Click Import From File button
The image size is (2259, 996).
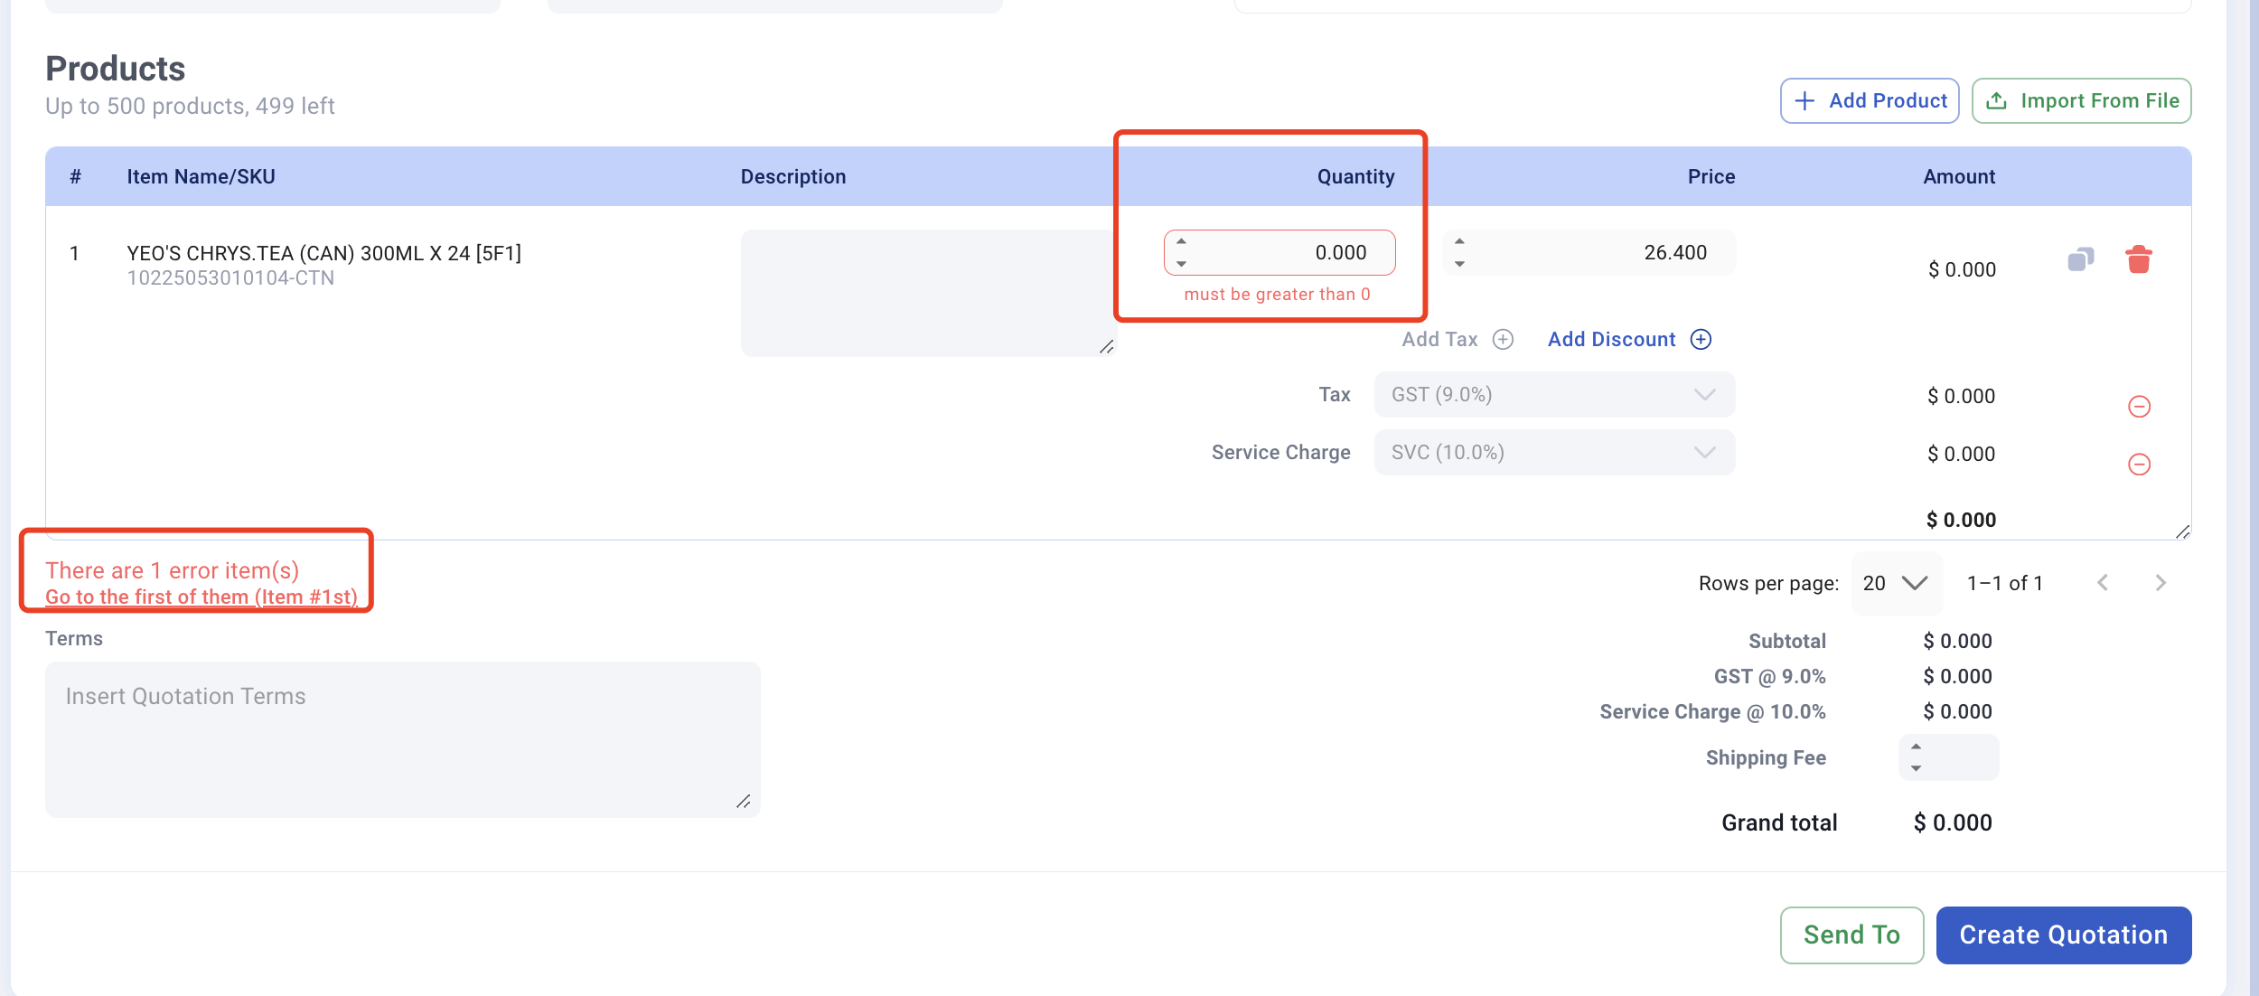(x=2081, y=101)
